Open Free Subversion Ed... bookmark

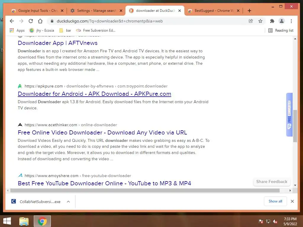[x=96, y=30]
